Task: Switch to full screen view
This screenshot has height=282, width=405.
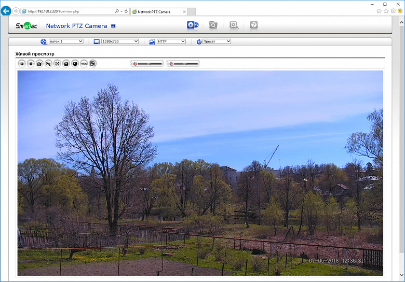Action: click(57, 64)
